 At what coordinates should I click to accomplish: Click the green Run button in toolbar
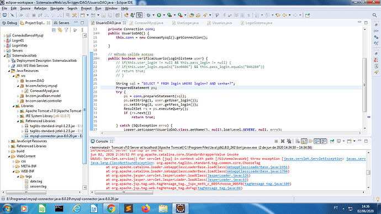click(159, 15)
